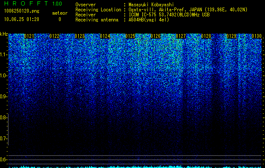Click the A504HB(yagi 4el) antenna text
Image resolution: width=265 pixels, height=168 pixels.
149,20
